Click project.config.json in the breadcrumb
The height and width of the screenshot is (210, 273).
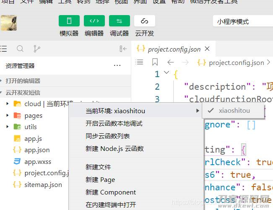coord(237,62)
